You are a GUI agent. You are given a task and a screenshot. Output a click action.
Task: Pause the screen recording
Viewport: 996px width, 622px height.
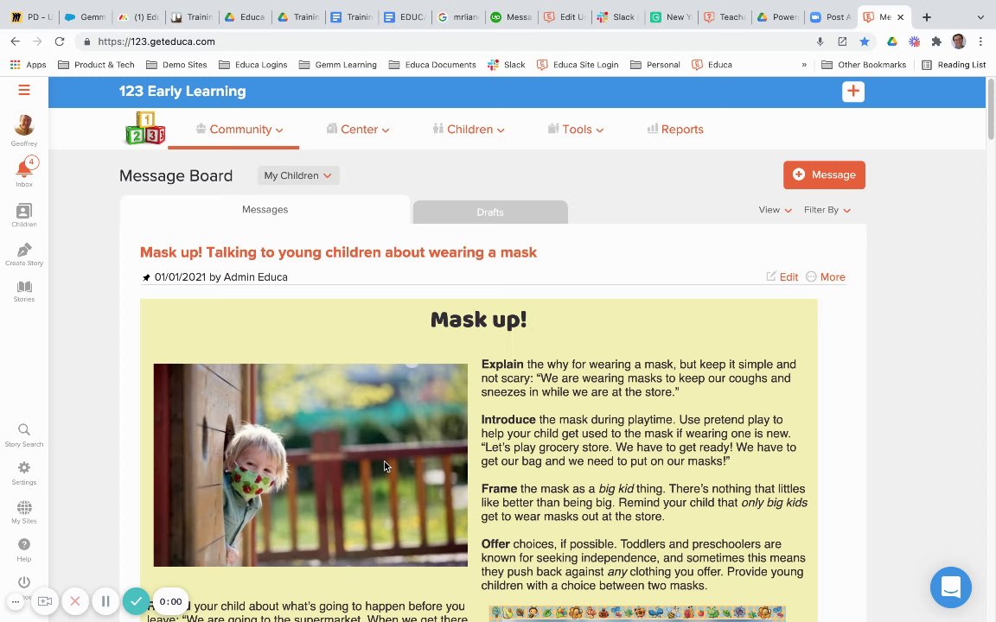(x=105, y=601)
